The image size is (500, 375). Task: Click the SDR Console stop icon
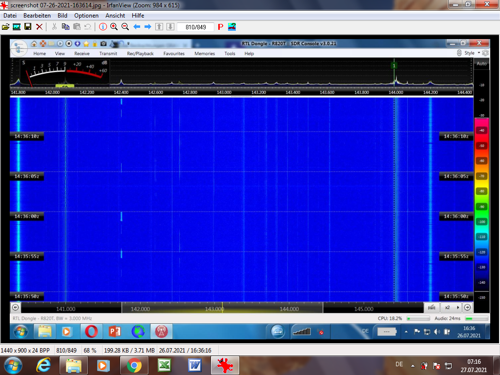[x=68, y=43]
